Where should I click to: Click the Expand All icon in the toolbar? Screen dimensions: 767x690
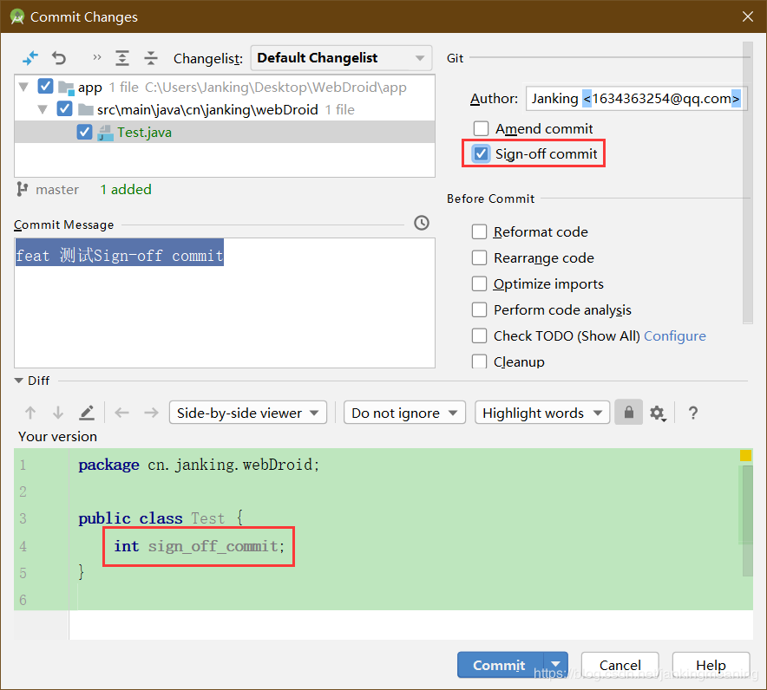pyautogui.click(x=122, y=57)
